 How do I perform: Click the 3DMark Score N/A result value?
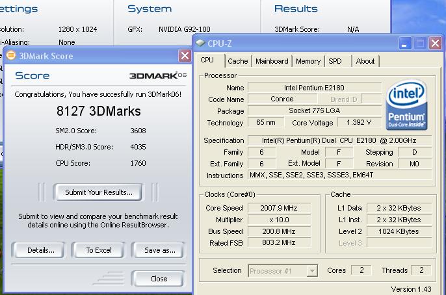(x=353, y=29)
